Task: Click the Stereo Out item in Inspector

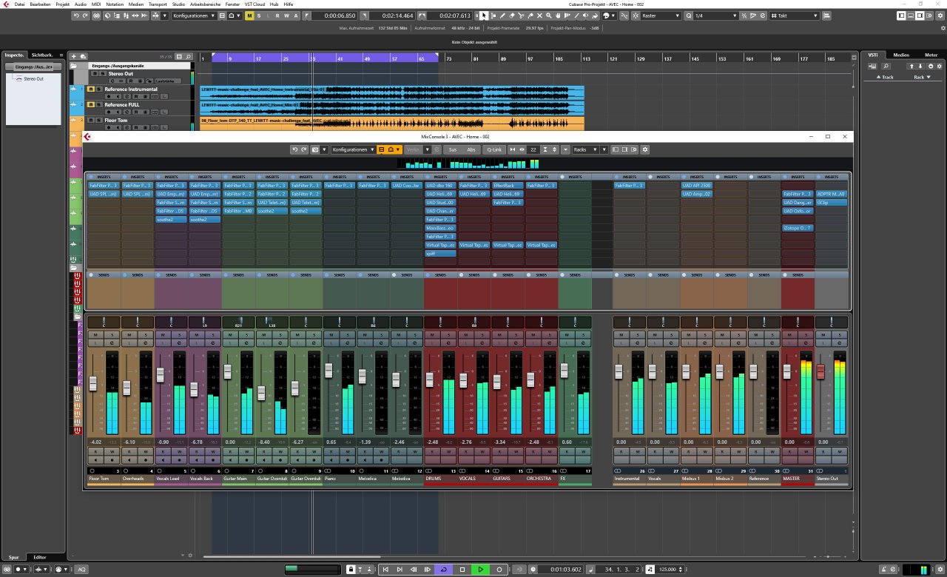Action: (33, 78)
